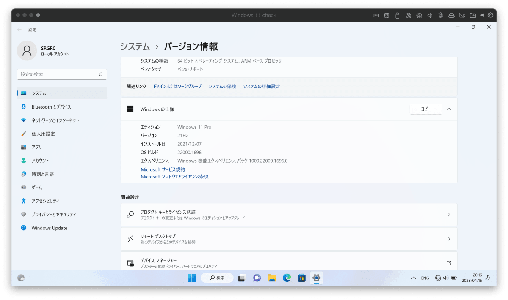Screen dimensions: 508x300
Task: Click システム in the breadcrumb header
Action: [135, 46]
